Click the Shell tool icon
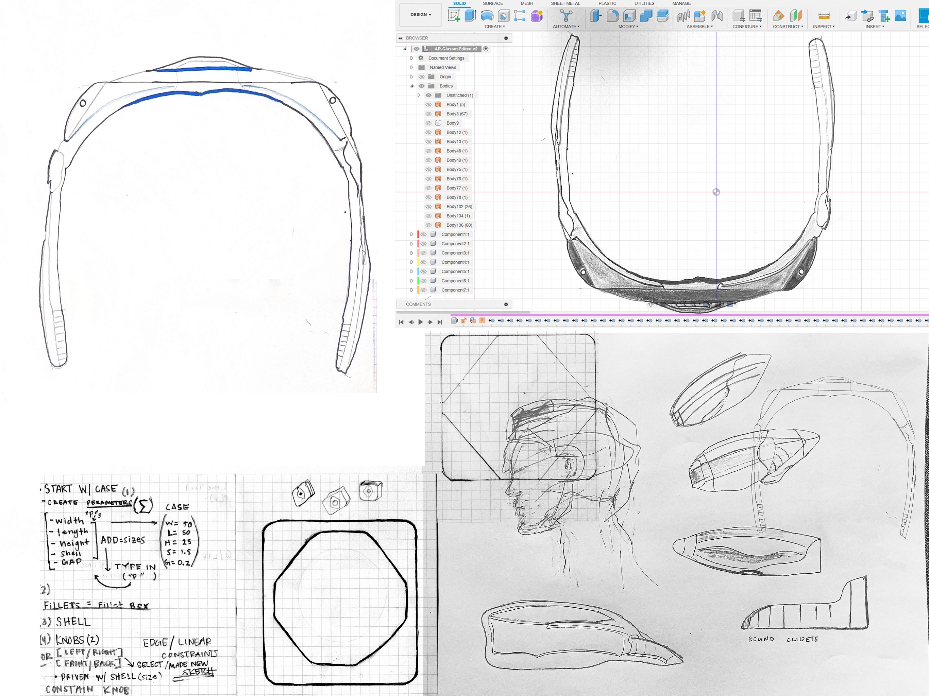929x696 pixels. (x=629, y=16)
